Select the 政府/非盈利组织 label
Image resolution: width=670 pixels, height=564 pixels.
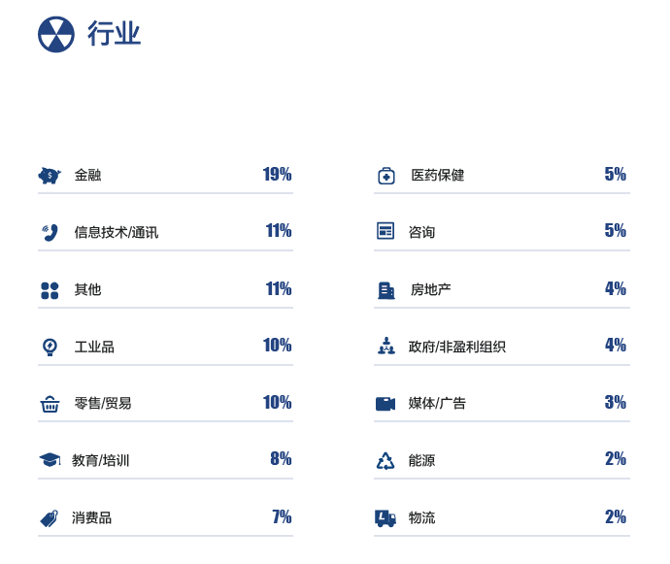pos(456,347)
